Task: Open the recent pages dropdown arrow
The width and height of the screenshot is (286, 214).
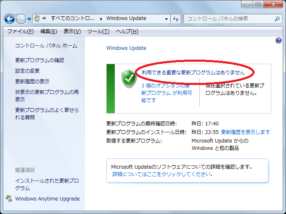Action: tap(29, 19)
